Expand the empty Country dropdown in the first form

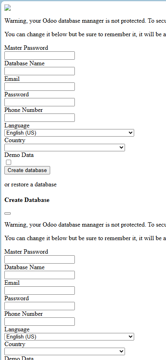click(64, 147)
